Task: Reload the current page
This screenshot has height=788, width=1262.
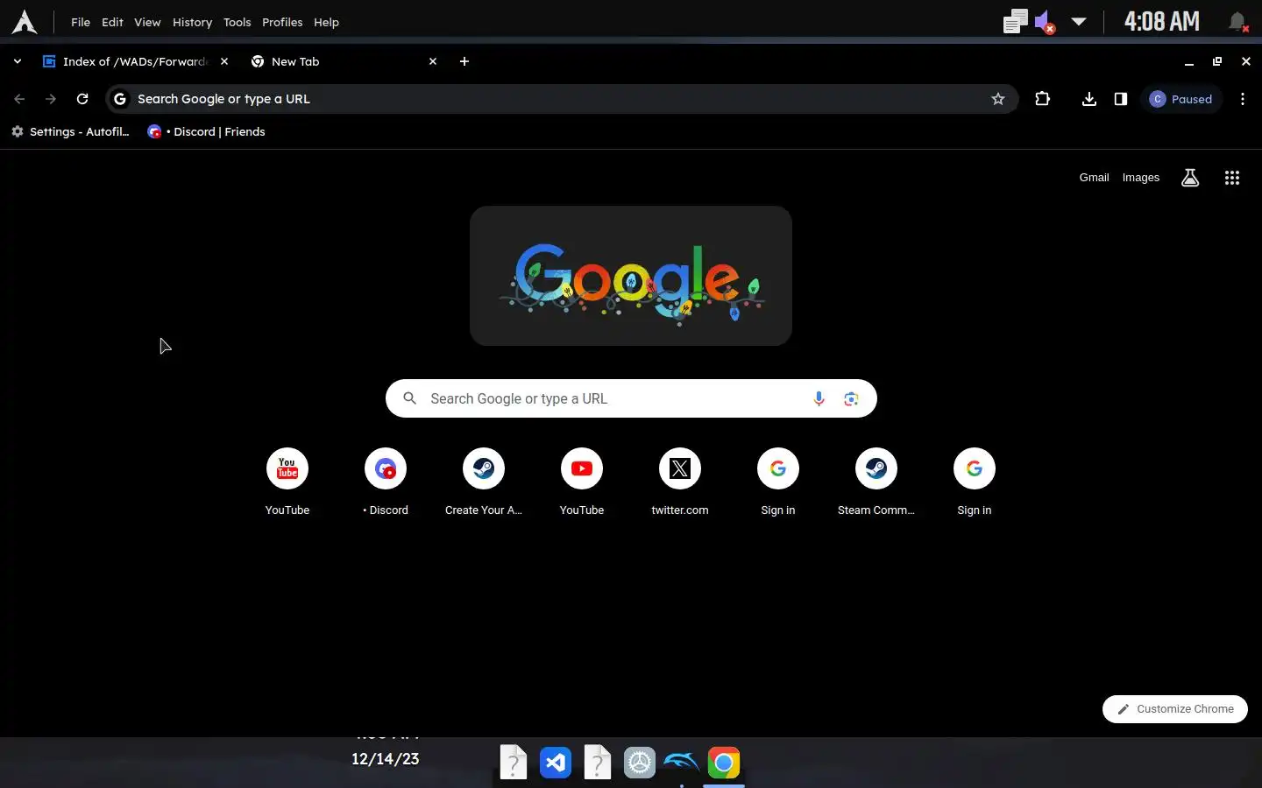Action: coord(82,99)
